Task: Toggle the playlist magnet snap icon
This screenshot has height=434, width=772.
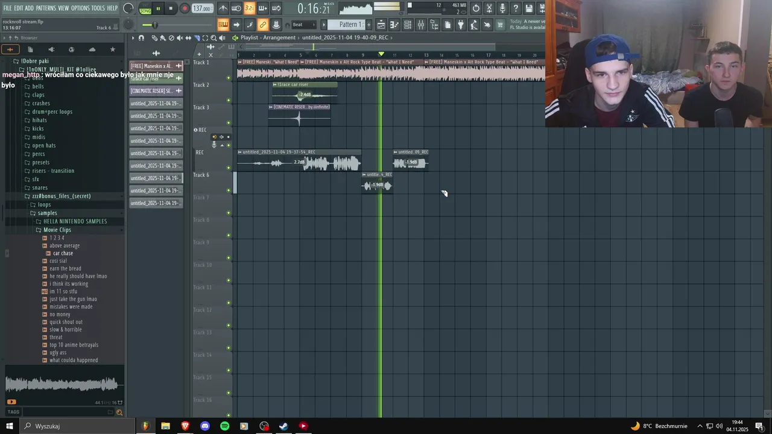Action: (141, 37)
